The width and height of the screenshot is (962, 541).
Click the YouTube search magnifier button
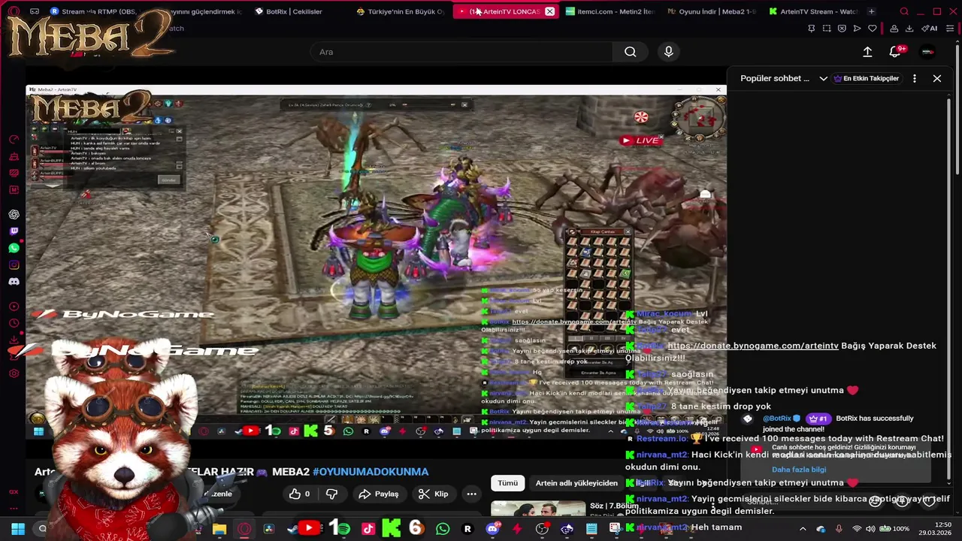630,52
